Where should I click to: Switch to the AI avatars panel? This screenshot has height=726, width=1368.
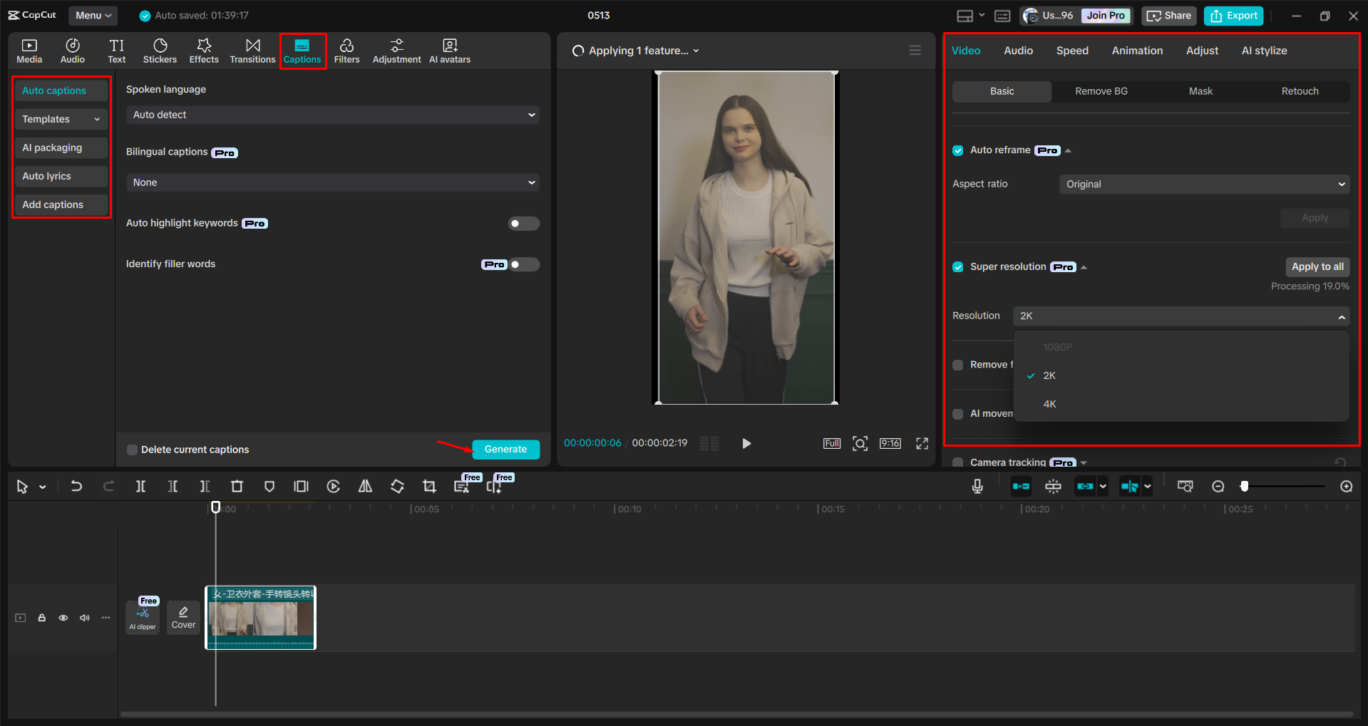point(449,50)
